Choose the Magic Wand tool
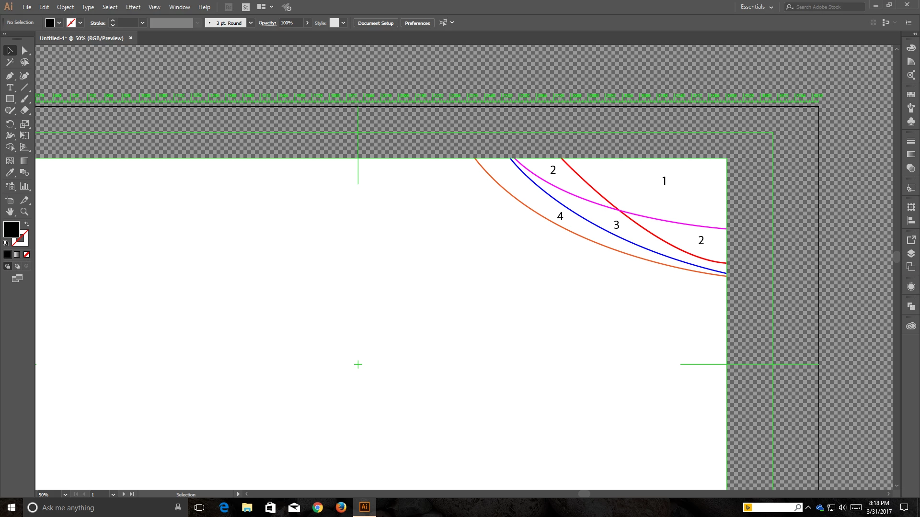This screenshot has width=920, height=517. 10,62
